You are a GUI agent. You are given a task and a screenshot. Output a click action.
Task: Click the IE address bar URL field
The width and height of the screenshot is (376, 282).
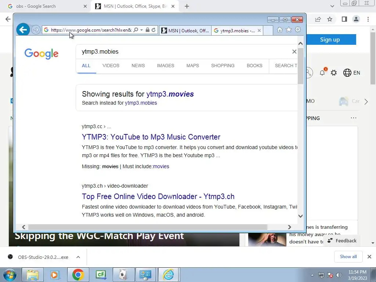[x=91, y=30]
